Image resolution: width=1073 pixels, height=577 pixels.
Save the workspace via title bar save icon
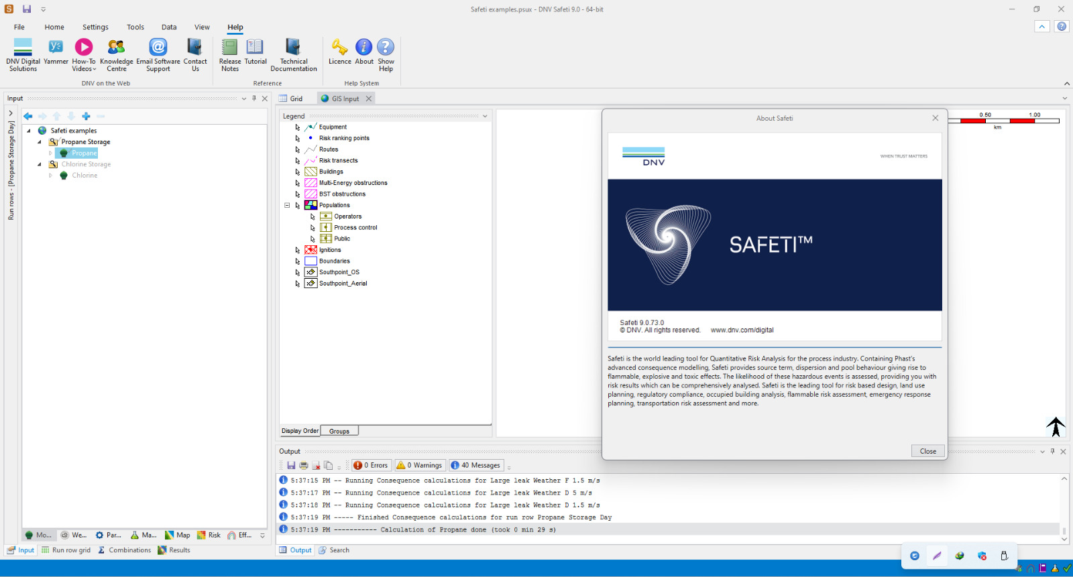pyautogui.click(x=27, y=9)
